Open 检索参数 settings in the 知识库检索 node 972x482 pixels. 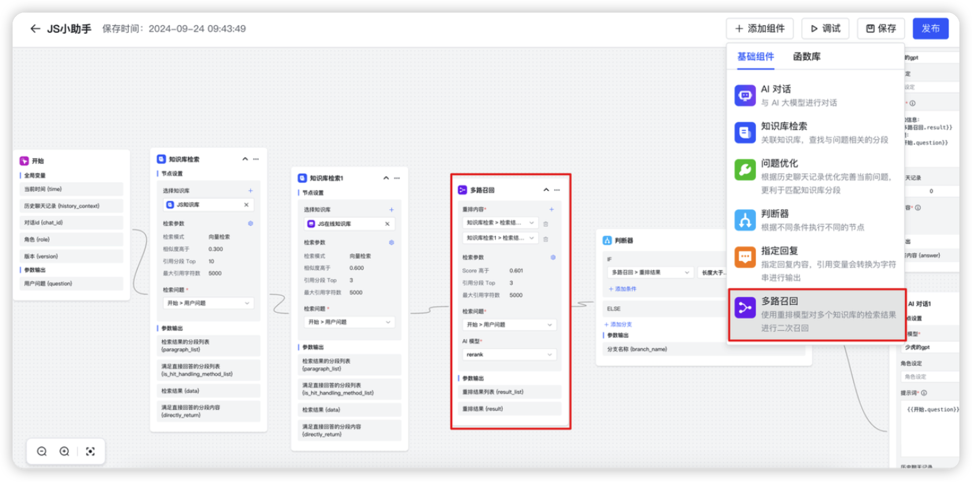pyautogui.click(x=251, y=224)
